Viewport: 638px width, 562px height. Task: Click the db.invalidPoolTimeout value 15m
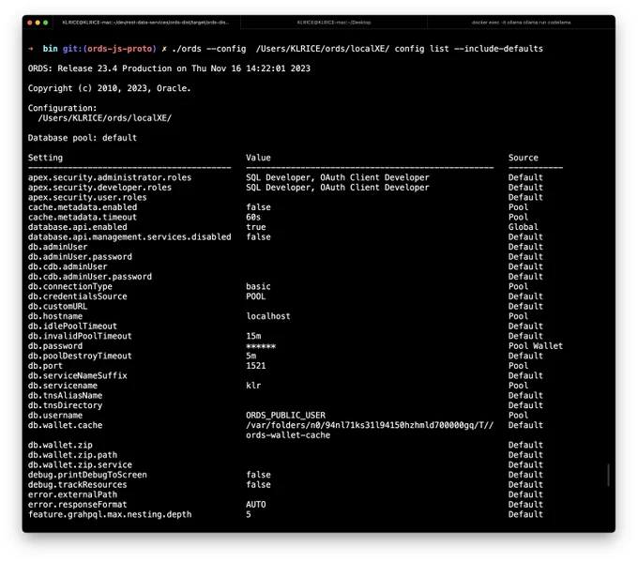pos(253,336)
